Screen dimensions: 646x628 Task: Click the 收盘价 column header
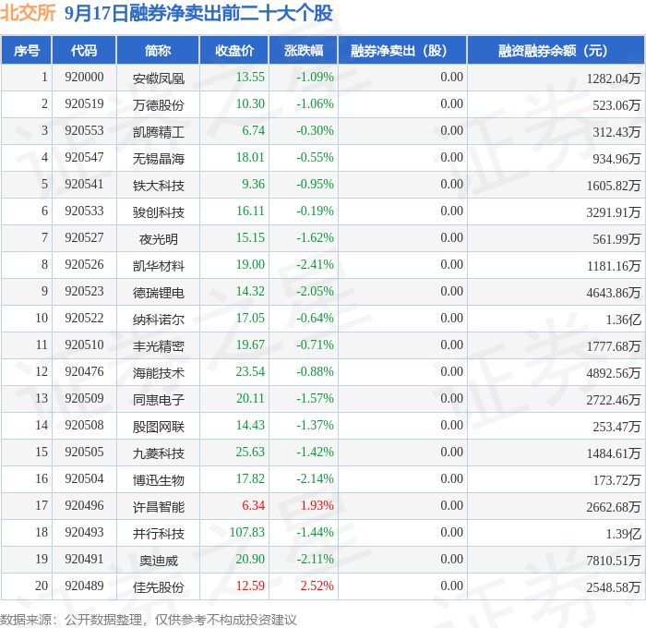pos(234,50)
